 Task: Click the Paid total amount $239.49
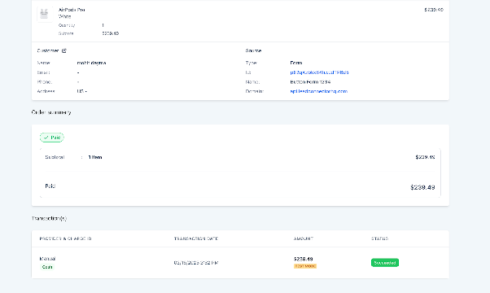(422, 187)
